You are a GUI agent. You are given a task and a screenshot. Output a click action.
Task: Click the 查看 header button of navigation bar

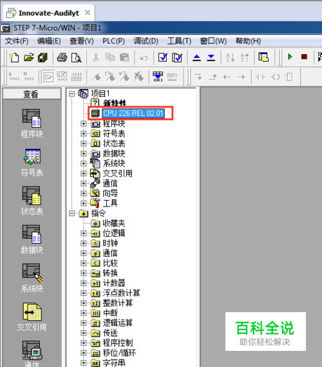(x=32, y=94)
